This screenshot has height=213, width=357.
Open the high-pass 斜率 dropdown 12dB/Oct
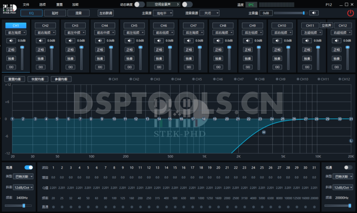click(23, 188)
